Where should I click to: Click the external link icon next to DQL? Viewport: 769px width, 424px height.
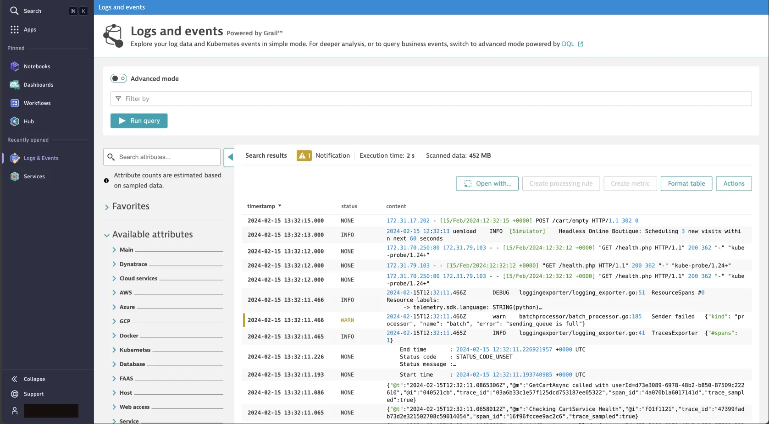[581, 44]
